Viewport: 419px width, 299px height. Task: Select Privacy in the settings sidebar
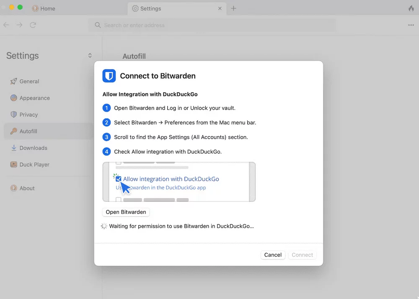(48, 114)
